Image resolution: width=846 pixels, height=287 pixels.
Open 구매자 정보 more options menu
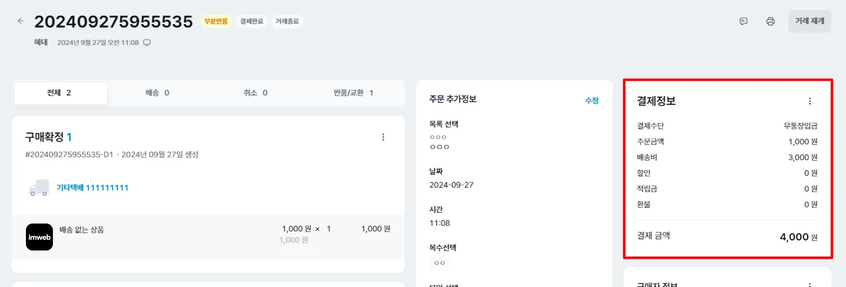click(810, 285)
